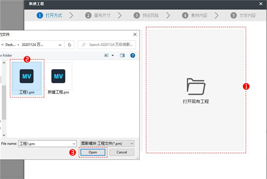Go to step 4 素材内容
This screenshot has width=267, height=179.
point(195,15)
